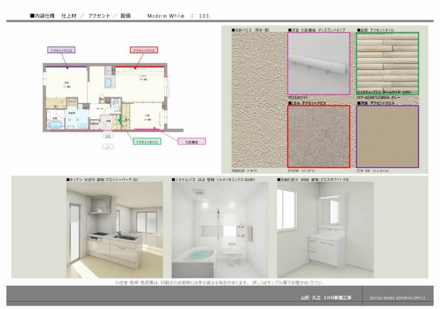
Task: Select the TWS8239 overall wallpaper swatch
Action: pyautogui.click(x=258, y=99)
